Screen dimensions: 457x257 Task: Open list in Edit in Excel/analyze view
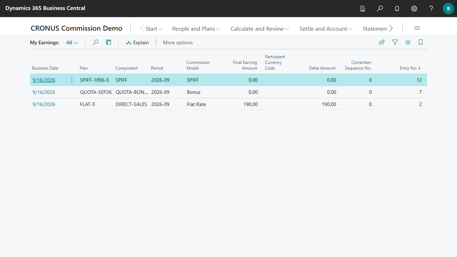(x=109, y=42)
